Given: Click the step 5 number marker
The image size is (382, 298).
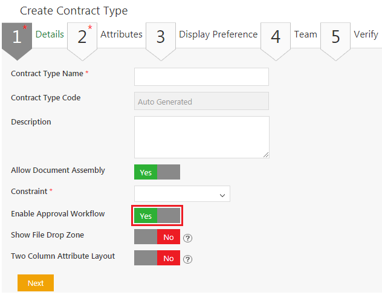Looking at the screenshot, I should 335,37.
